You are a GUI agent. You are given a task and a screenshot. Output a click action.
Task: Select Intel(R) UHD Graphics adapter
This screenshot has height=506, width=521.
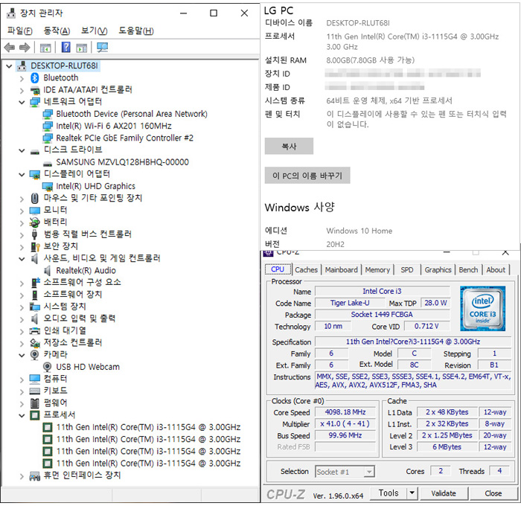click(x=95, y=186)
